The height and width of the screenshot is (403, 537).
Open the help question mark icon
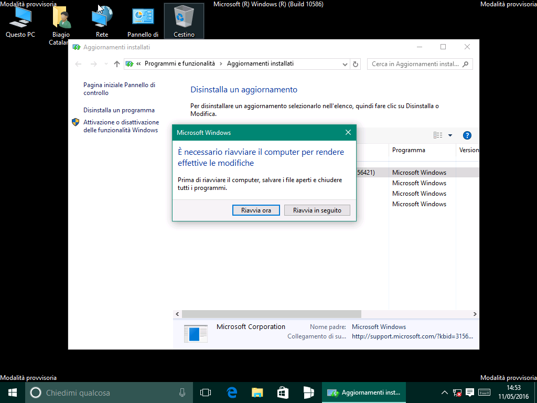[x=467, y=135]
